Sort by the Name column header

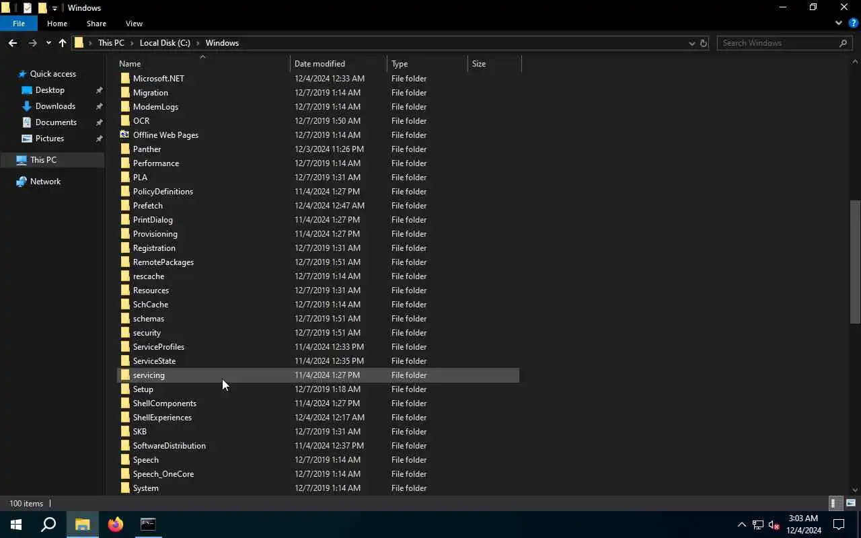coord(203,64)
